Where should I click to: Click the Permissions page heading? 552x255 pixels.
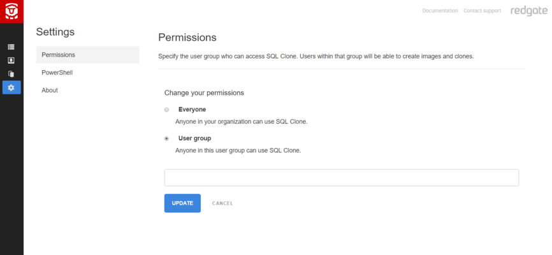pyautogui.click(x=187, y=38)
